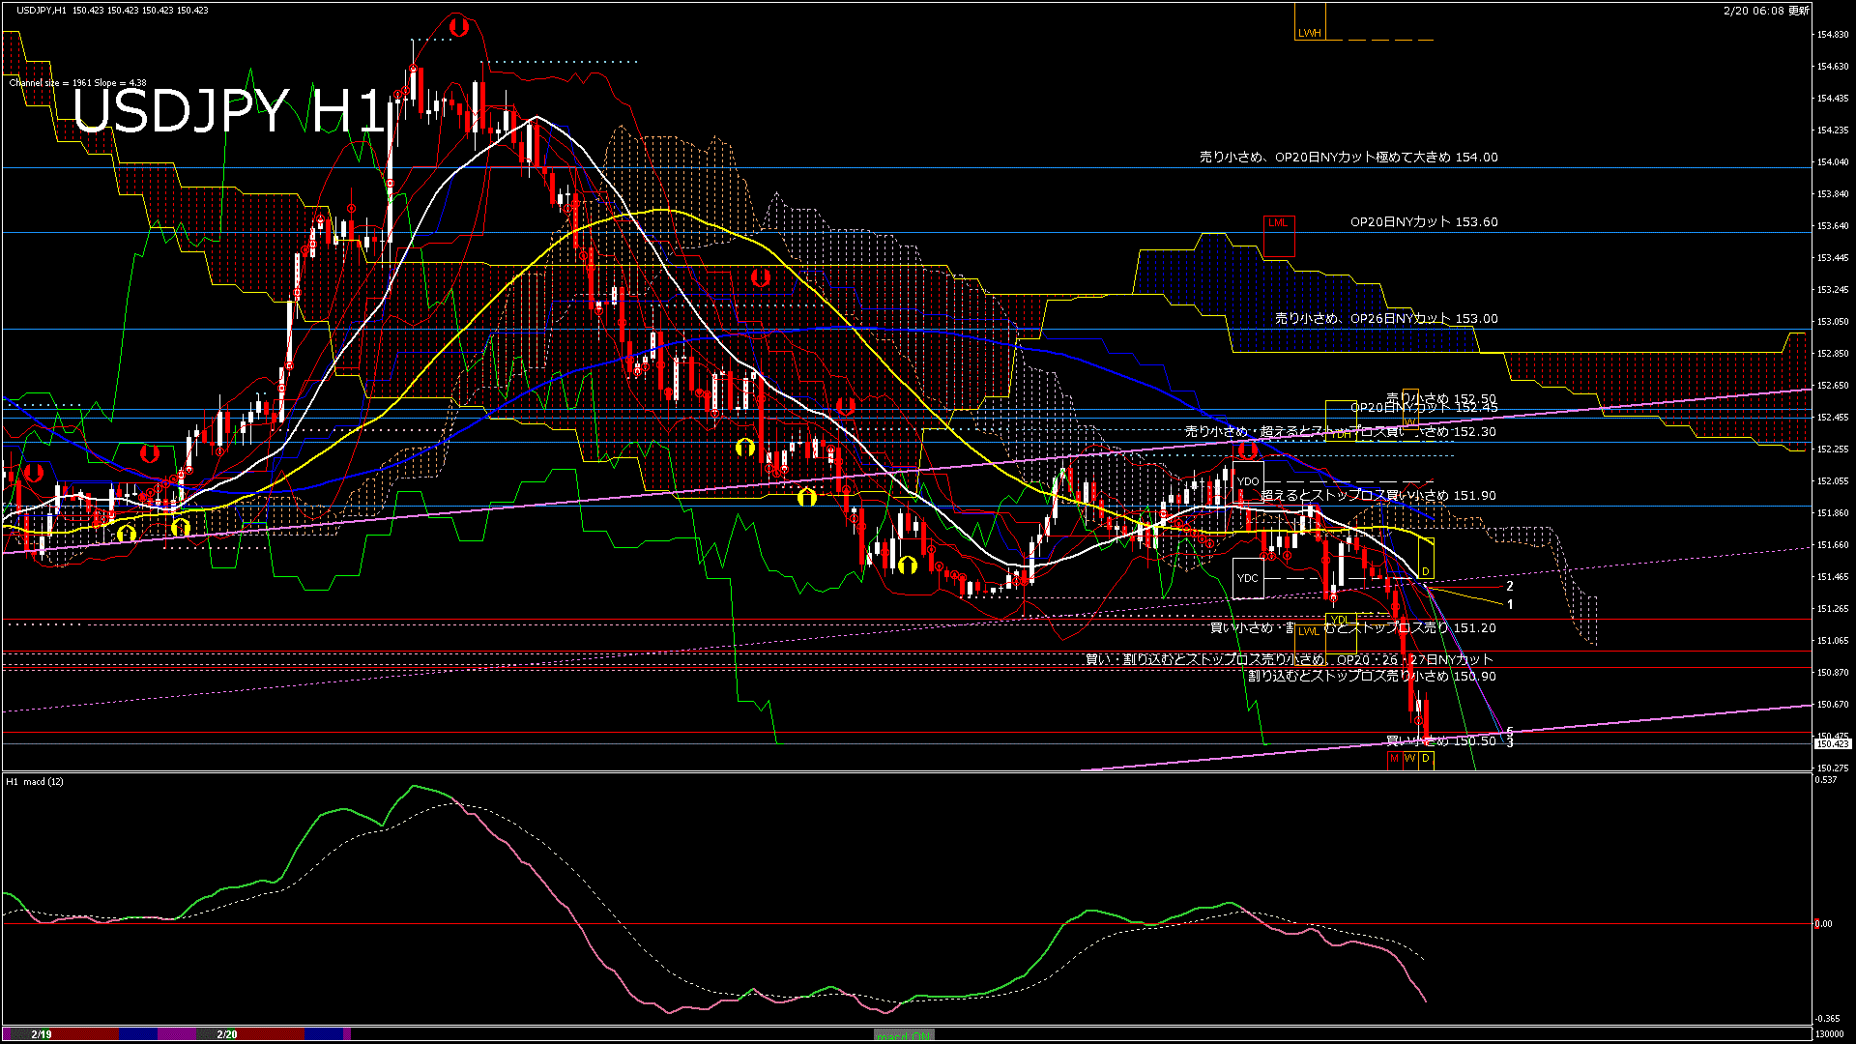Click the 2/19 session date marker
This screenshot has width=1856, height=1044.
click(41, 1034)
